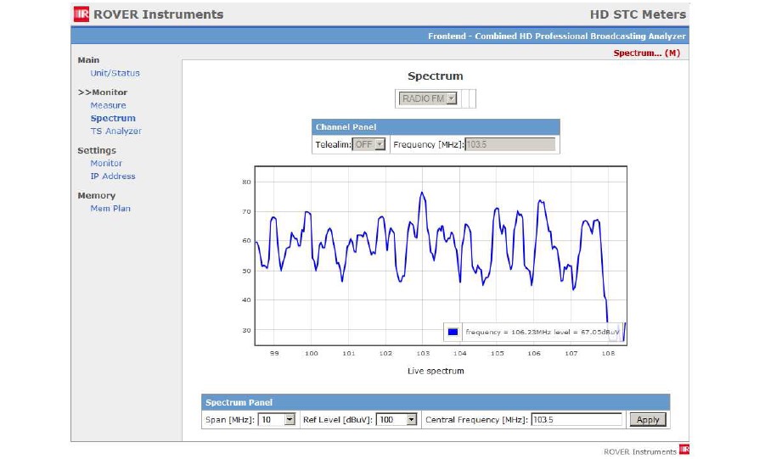Screen dimensions: 765x459
Task: Open the Ref Level [dBuV] dropdown
Action: [397, 419]
